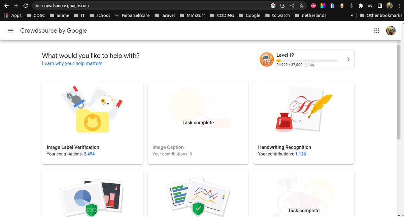Open the orange pill extension icon
Image resolution: width=404 pixels, height=217 pixels.
click(342, 6)
